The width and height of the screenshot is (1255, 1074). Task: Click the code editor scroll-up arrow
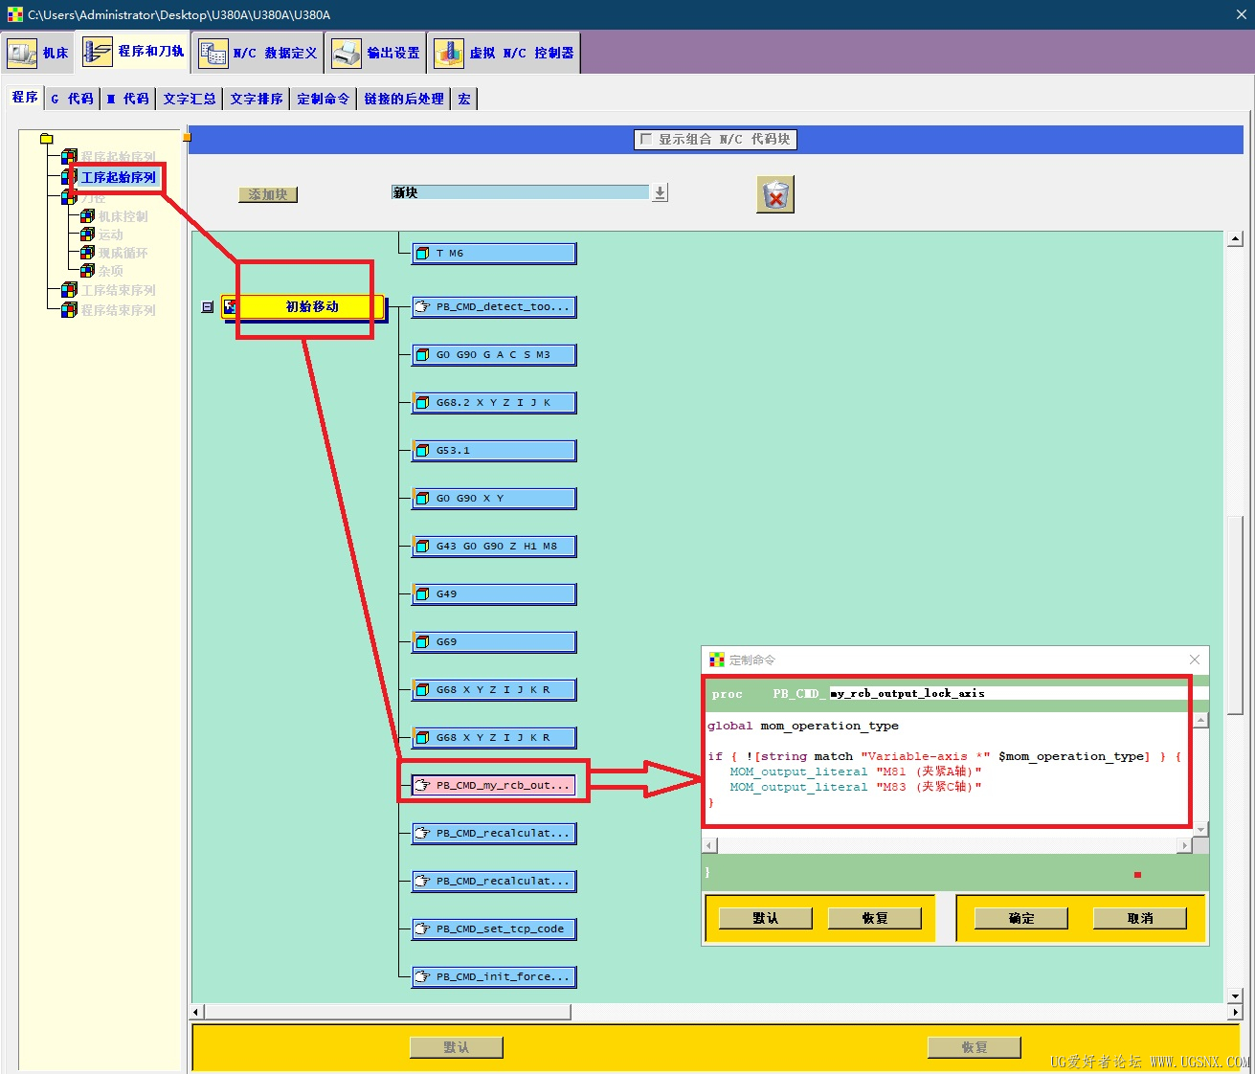pos(1200,720)
